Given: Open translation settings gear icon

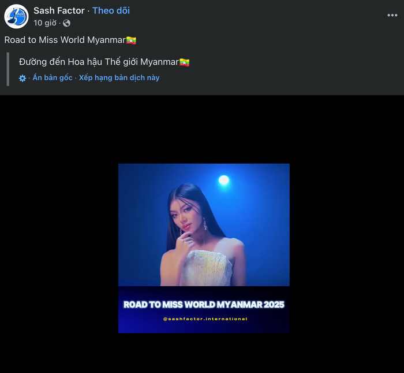Looking at the screenshot, I should tap(23, 78).
